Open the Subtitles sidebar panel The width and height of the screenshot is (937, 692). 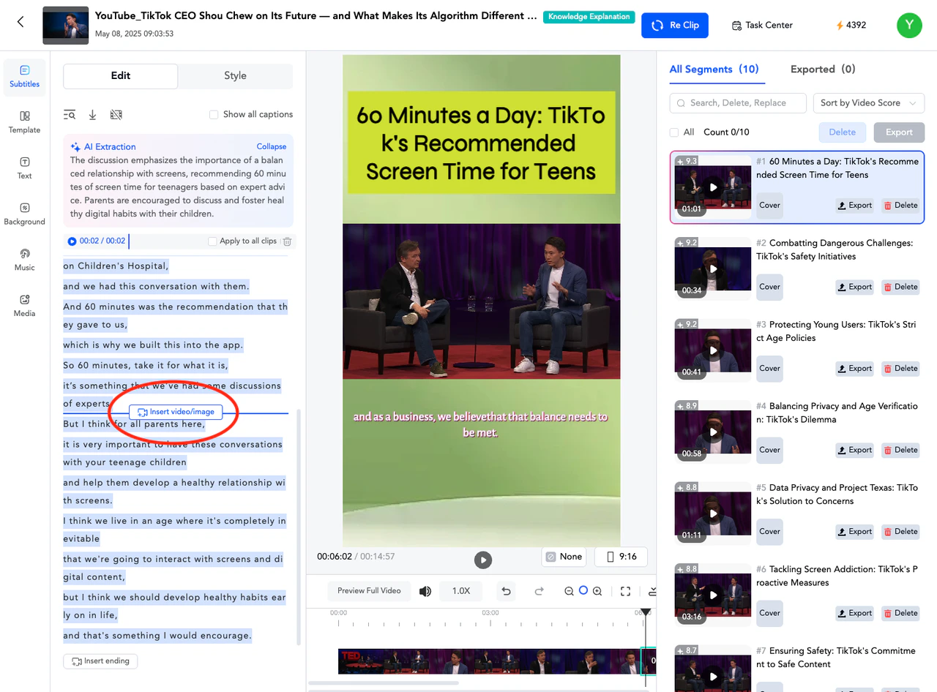25,77
